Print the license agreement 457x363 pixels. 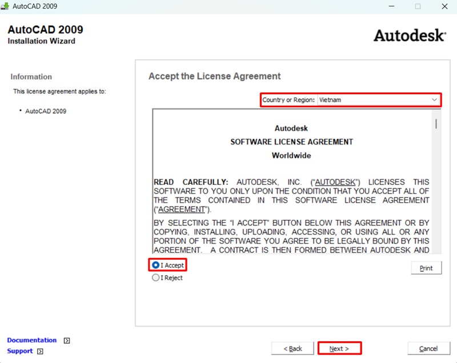(426, 268)
